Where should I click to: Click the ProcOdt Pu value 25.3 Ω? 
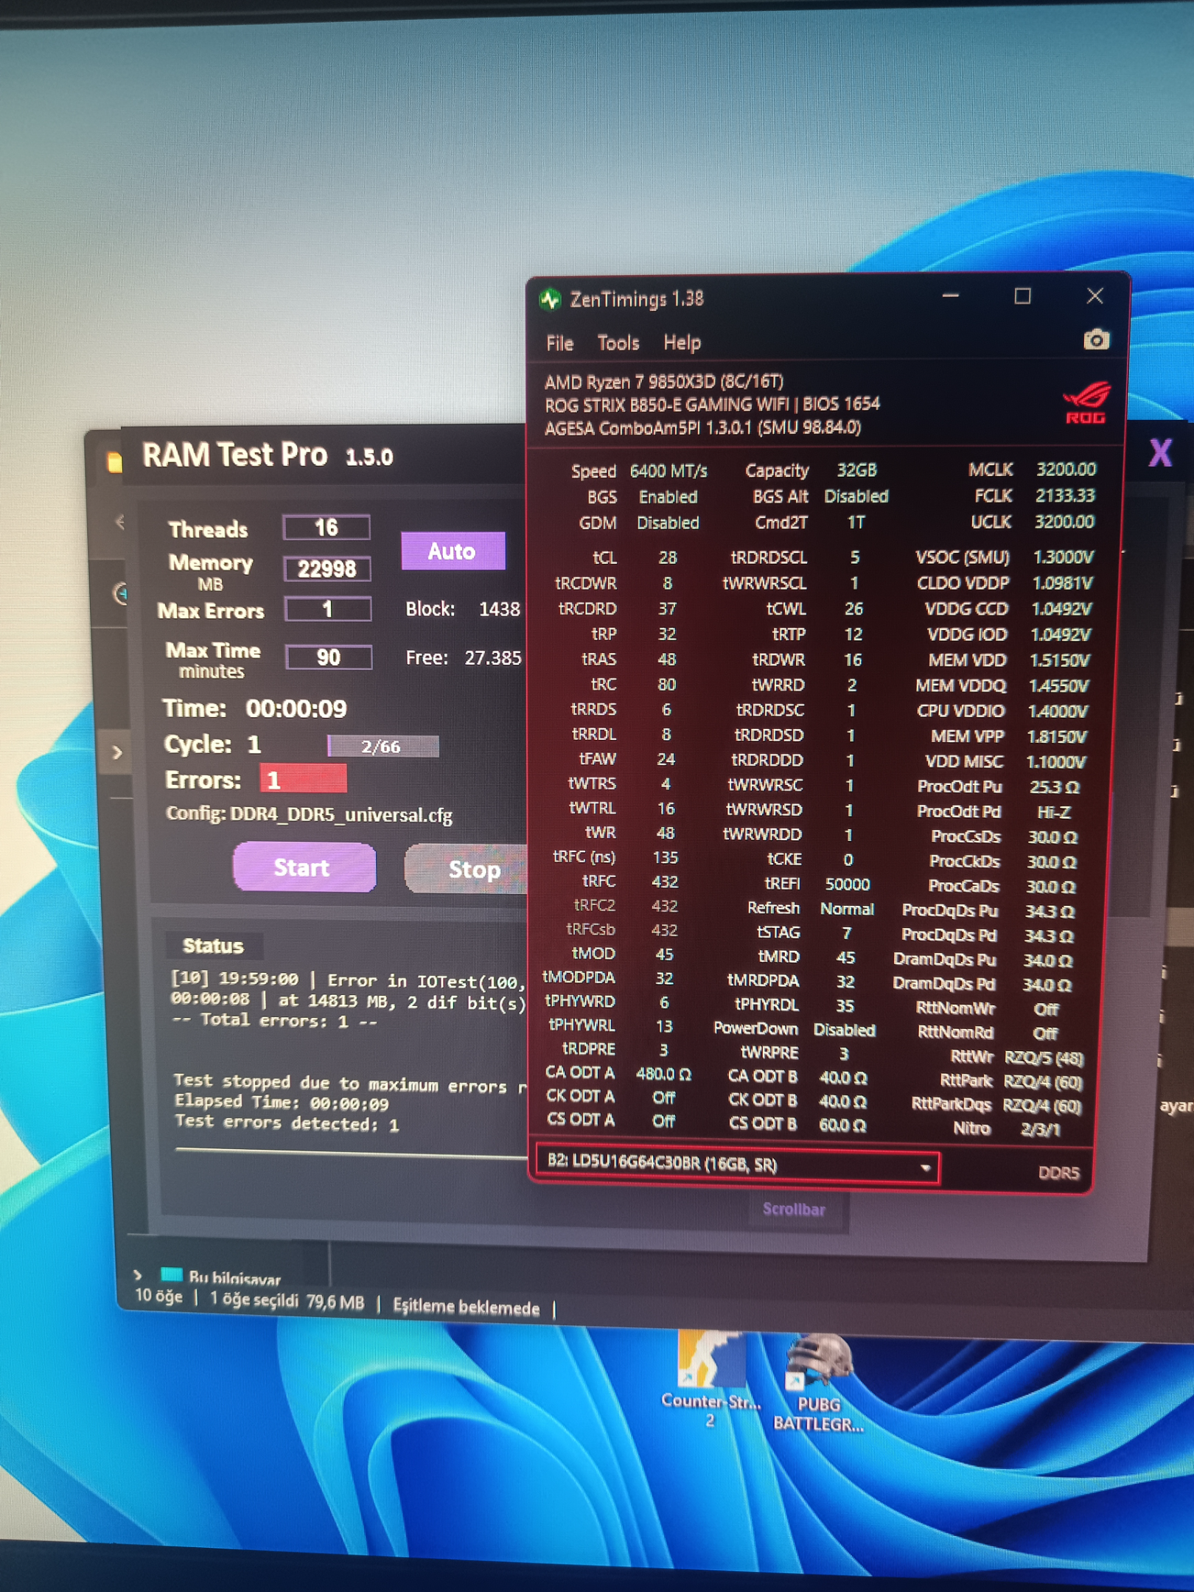click(x=1055, y=787)
